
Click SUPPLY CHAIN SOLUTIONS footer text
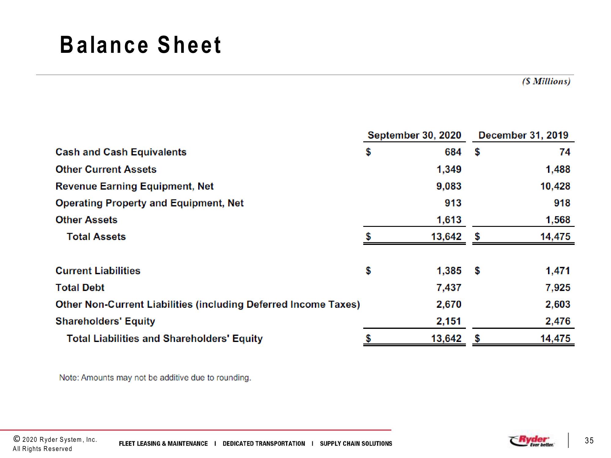pos(356,444)
